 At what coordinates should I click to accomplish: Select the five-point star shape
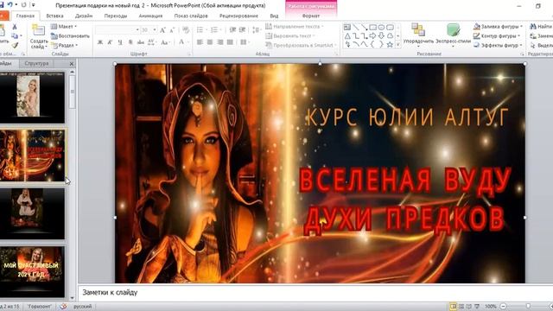pyautogui.click(x=390, y=45)
